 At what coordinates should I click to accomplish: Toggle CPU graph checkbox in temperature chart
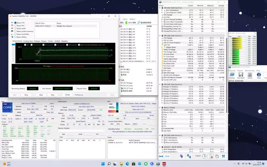point(25,45)
